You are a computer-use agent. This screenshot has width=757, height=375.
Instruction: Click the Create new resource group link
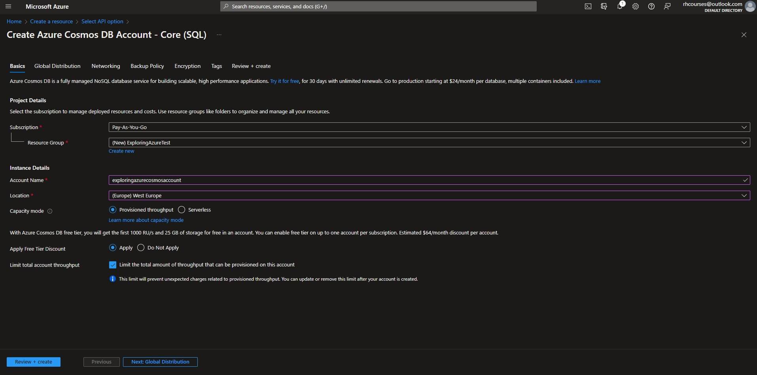coord(121,151)
